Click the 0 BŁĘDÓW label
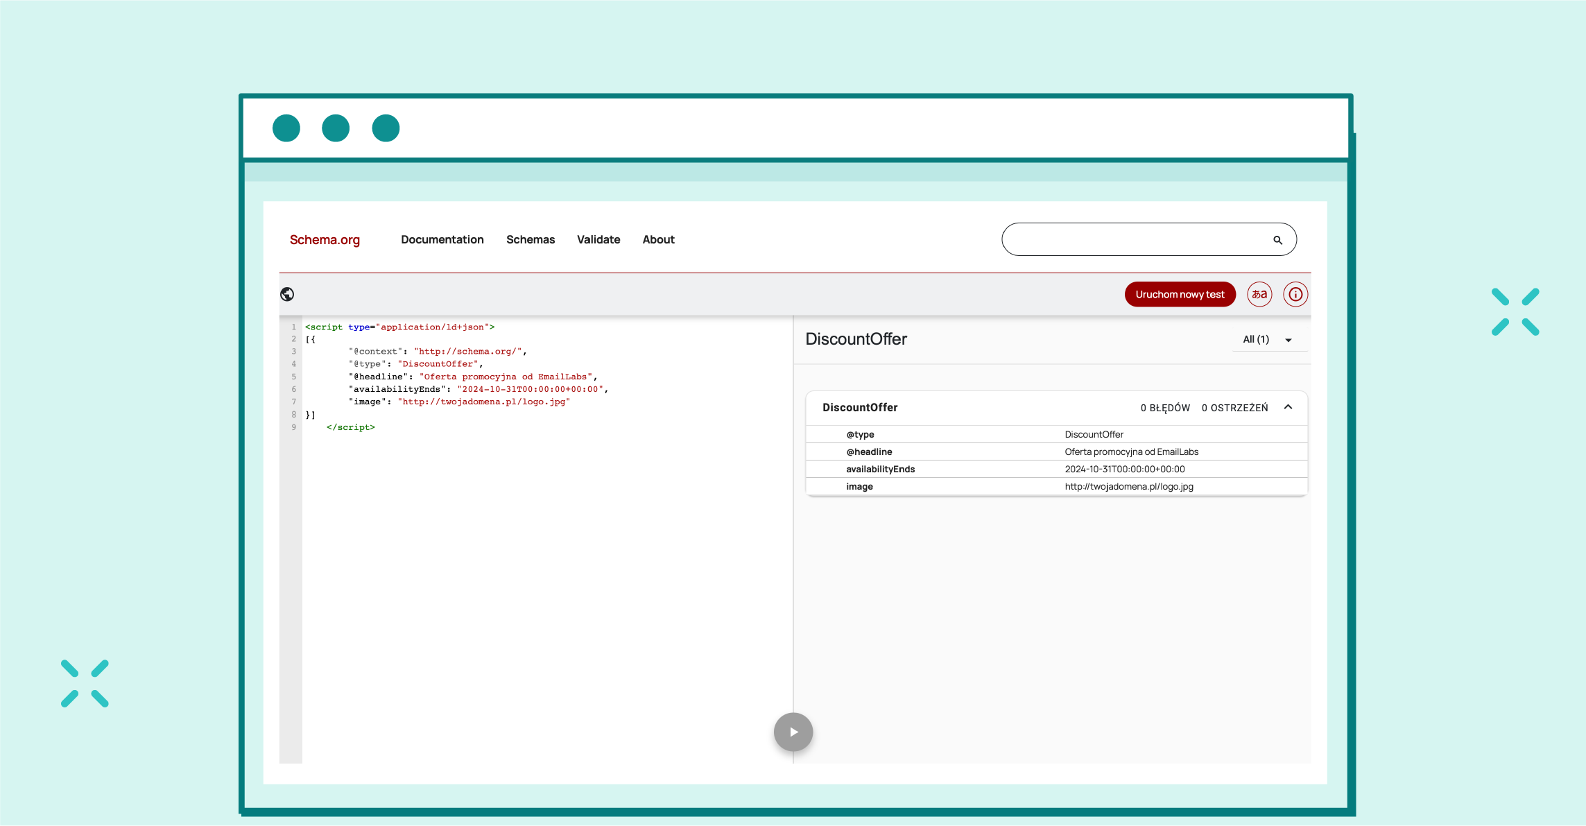This screenshot has height=826, width=1586. tap(1165, 408)
